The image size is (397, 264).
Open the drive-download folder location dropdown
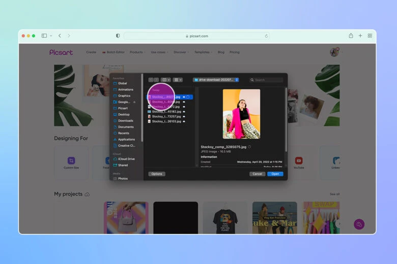[x=216, y=80]
